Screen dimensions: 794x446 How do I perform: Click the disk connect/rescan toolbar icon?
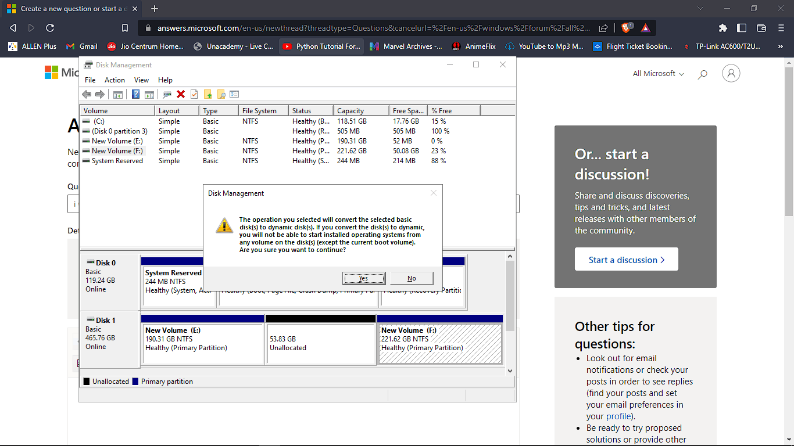[x=167, y=94]
